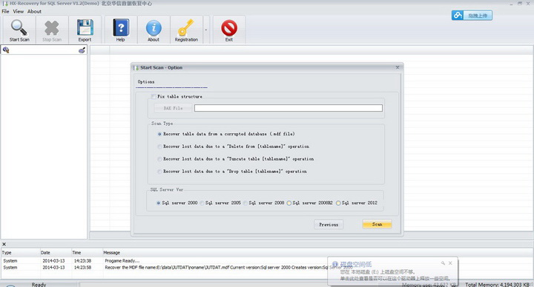
Task: Close the Start Scan - Option dialog
Action: click(x=398, y=67)
